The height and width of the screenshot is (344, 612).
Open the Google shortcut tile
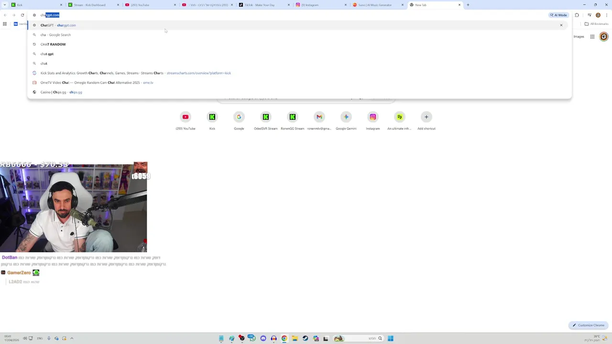pos(239,121)
